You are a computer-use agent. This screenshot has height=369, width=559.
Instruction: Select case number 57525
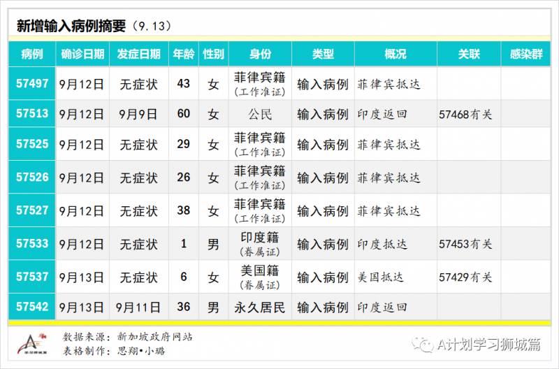click(32, 144)
